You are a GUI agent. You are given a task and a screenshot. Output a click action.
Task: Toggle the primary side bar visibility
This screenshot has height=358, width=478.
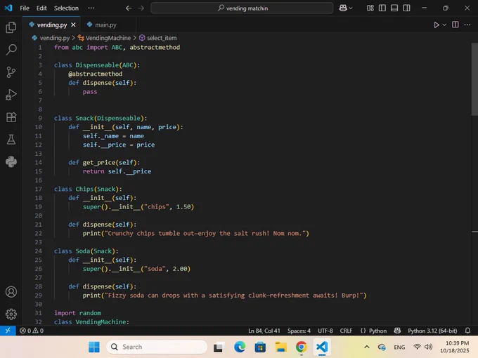[382, 8]
